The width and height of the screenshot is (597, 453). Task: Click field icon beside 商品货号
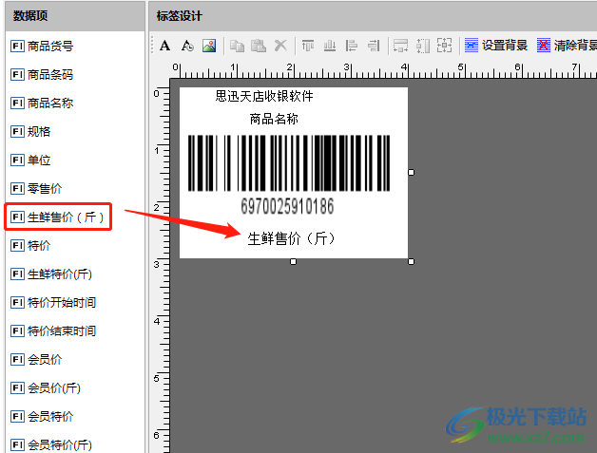coord(17,46)
